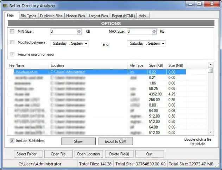Click the Open Location button
This screenshot has width=222, height=170.
coord(89,154)
